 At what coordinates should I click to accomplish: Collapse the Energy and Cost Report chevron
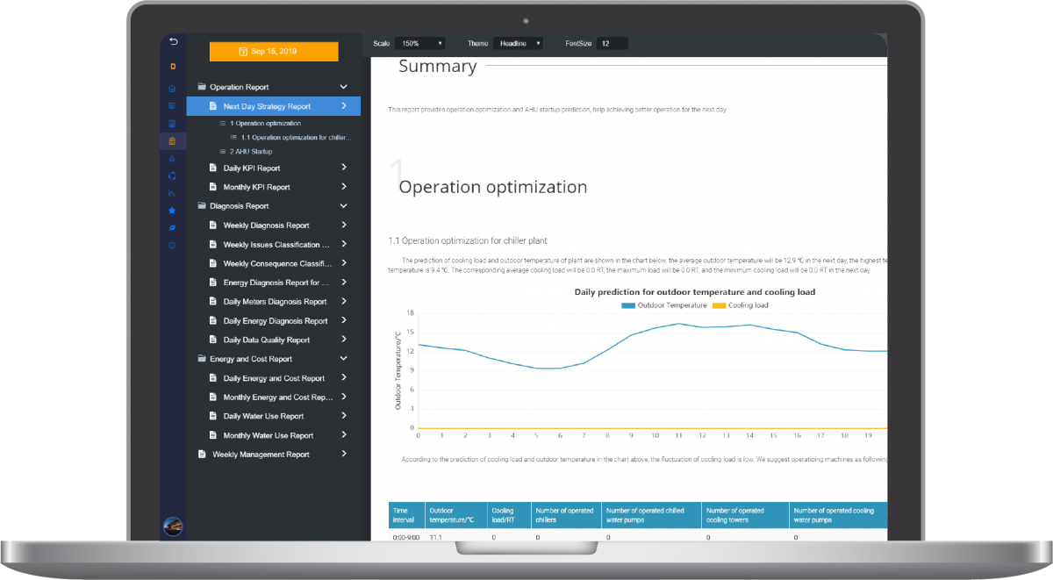pyautogui.click(x=344, y=359)
